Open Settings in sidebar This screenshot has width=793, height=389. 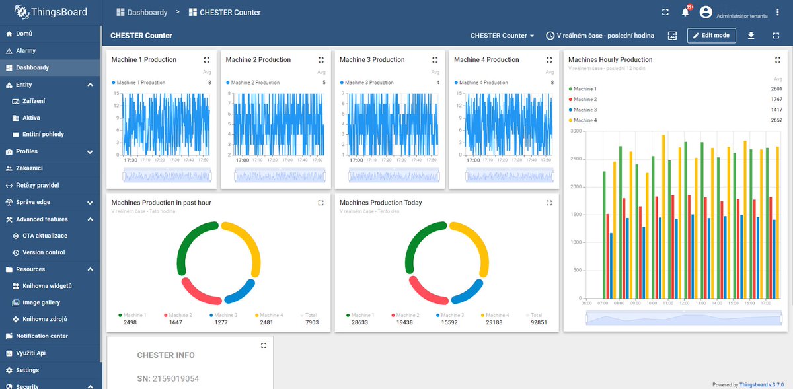tap(51, 370)
